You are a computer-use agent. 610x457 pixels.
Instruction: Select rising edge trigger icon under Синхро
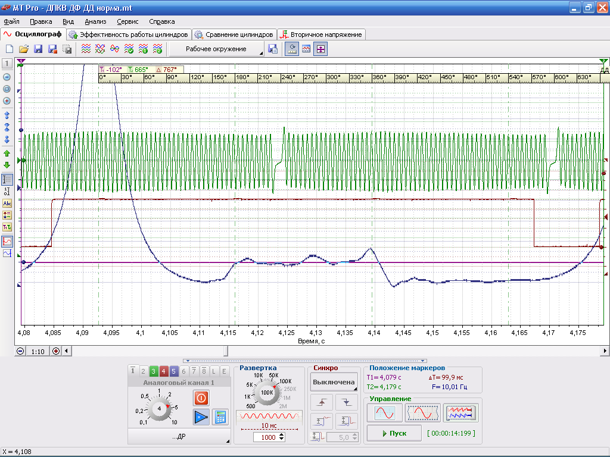click(322, 403)
